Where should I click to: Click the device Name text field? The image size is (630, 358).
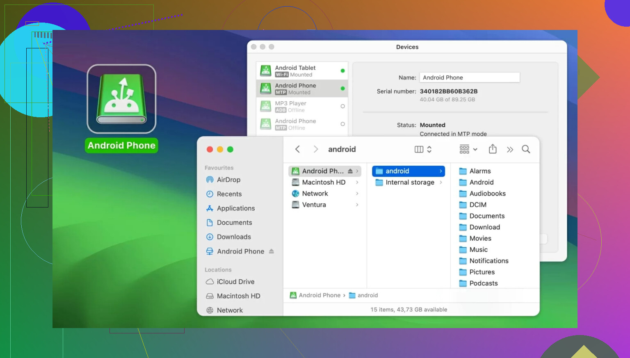[x=469, y=78]
